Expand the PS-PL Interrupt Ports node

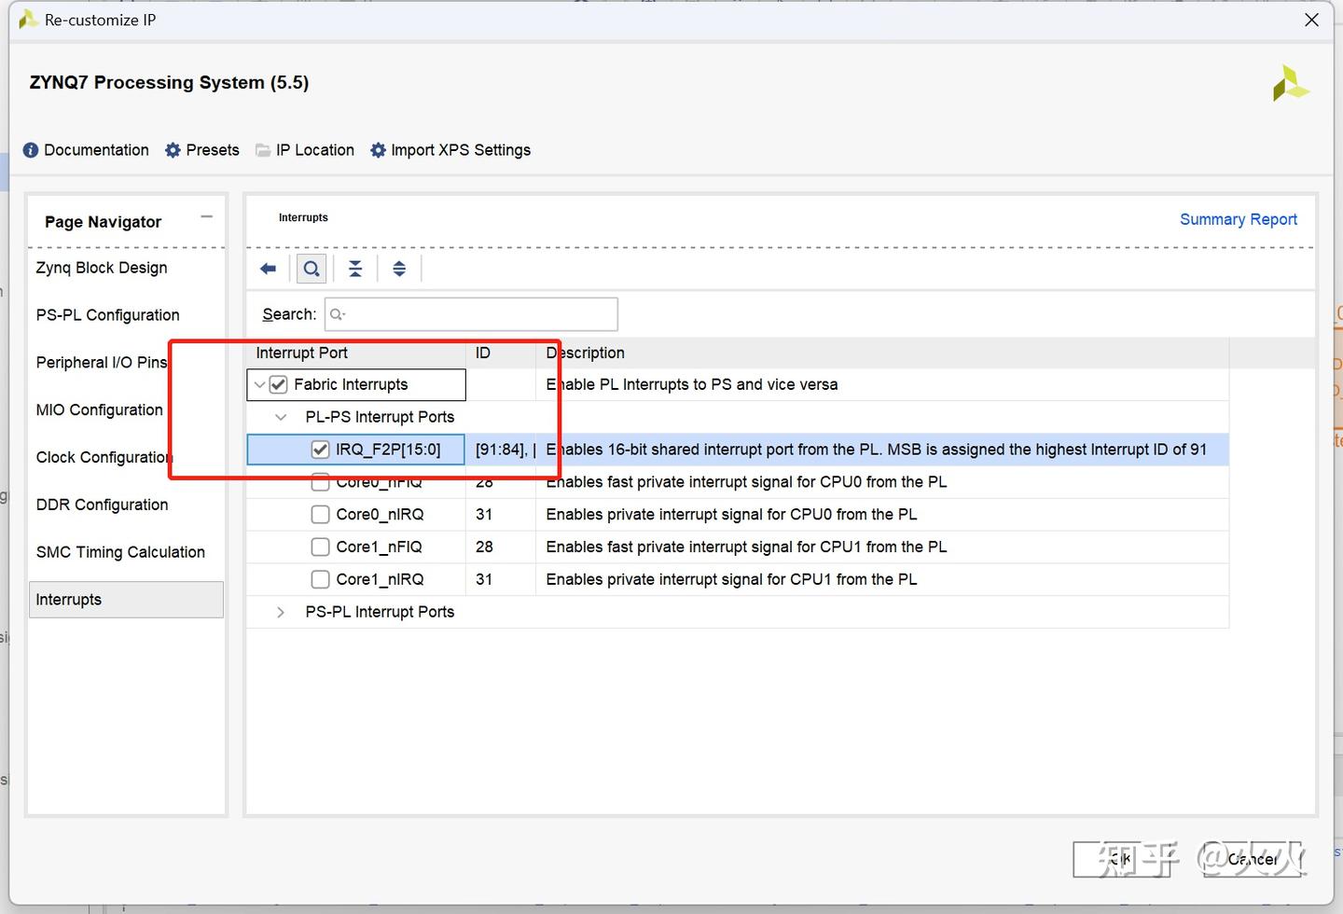[281, 613]
